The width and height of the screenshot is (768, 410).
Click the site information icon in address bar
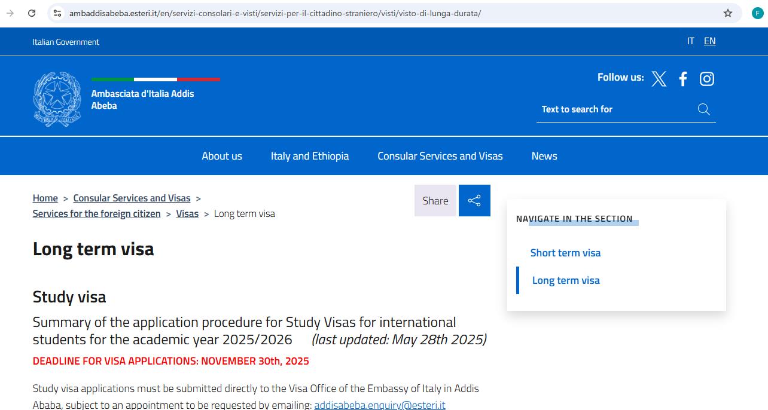57,13
